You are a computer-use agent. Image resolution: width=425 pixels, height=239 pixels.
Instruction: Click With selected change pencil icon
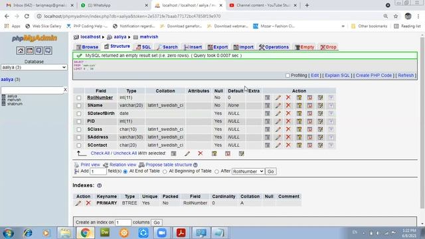coord(187,153)
